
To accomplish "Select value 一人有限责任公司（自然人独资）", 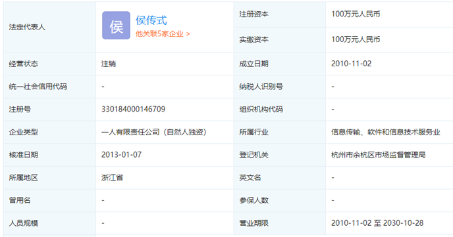I will point(155,132).
